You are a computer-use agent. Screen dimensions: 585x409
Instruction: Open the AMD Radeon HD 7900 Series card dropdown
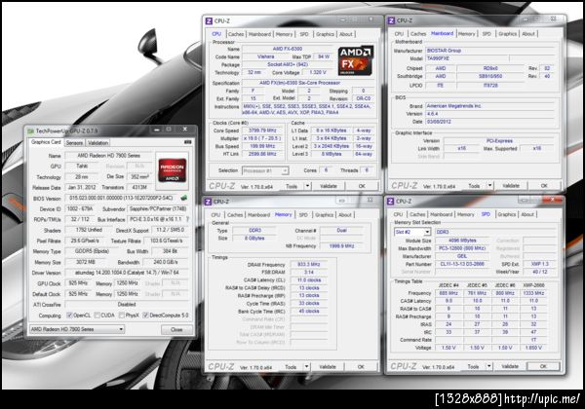77,329
